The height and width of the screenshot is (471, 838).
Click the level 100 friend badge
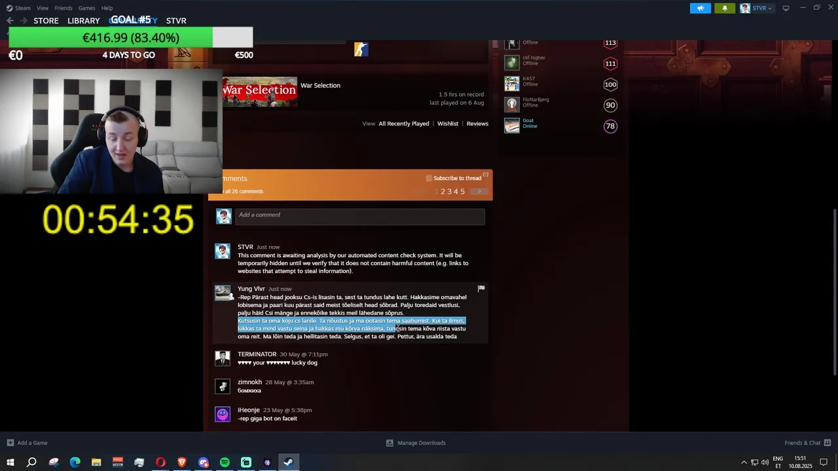coord(610,84)
